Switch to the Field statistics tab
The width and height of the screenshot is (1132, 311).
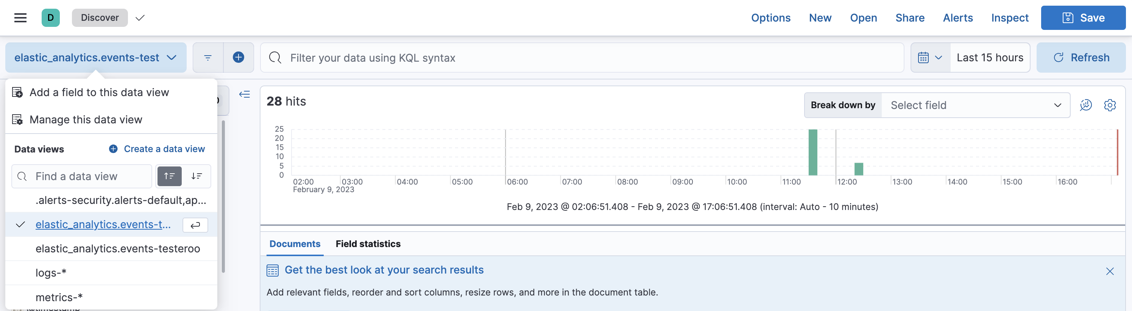tap(368, 244)
